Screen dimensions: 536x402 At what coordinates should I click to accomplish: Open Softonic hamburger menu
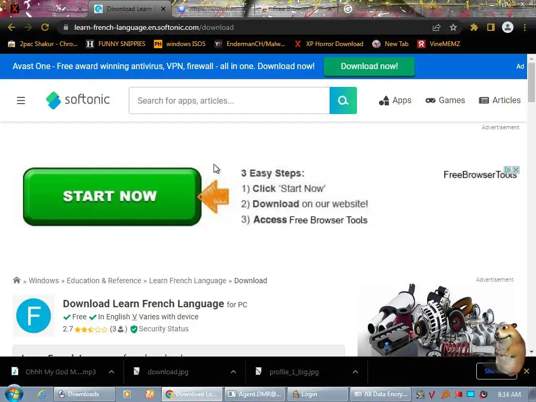click(21, 100)
